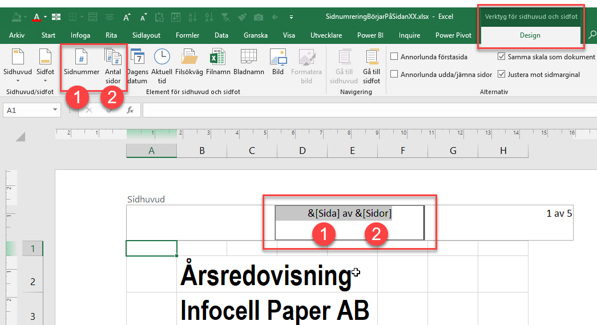597x325 pixels.
Task: Insert Dagens datum into the header
Action: (x=137, y=66)
